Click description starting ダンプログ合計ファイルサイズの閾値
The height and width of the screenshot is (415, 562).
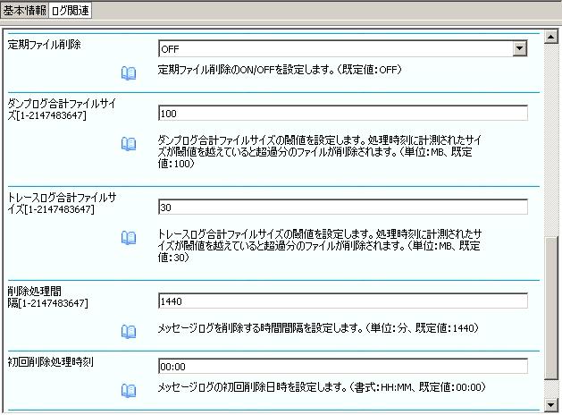320,151
